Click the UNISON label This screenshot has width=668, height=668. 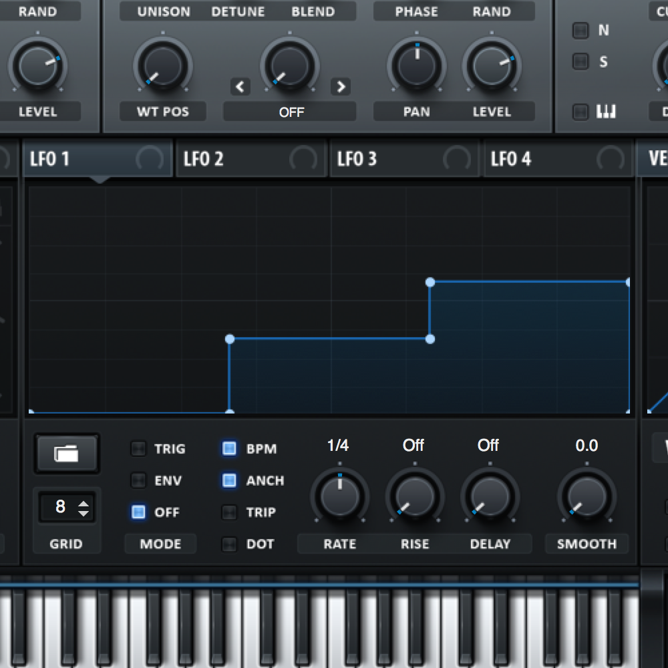coord(164,11)
